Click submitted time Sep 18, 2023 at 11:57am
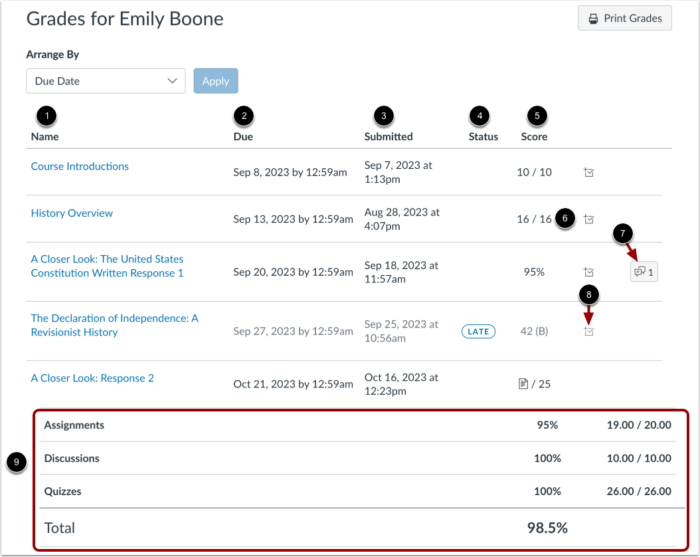The width and height of the screenshot is (700, 557). [401, 272]
